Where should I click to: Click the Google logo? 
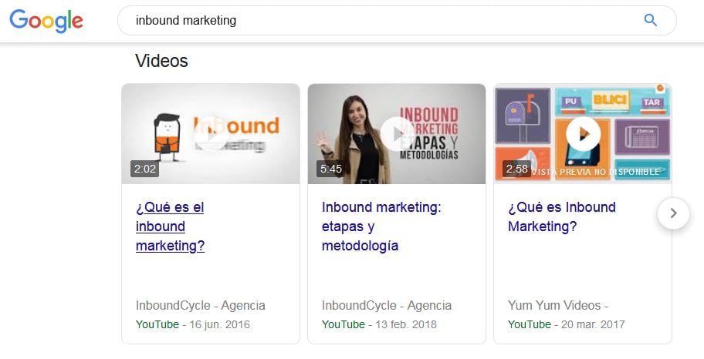point(46,21)
